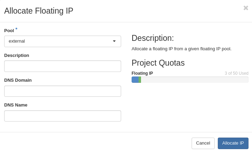
Task: Click the "3 of 50 Used" text
Action: (x=236, y=73)
